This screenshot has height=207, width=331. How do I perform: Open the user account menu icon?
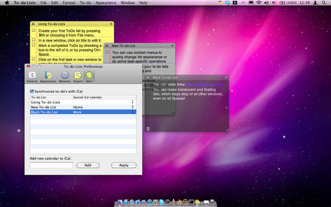[x=315, y=3]
